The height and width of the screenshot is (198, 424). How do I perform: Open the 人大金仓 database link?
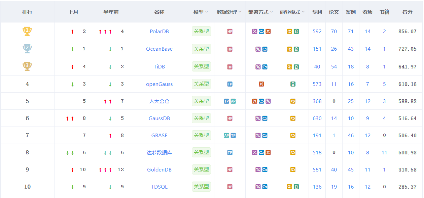tap(159, 101)
